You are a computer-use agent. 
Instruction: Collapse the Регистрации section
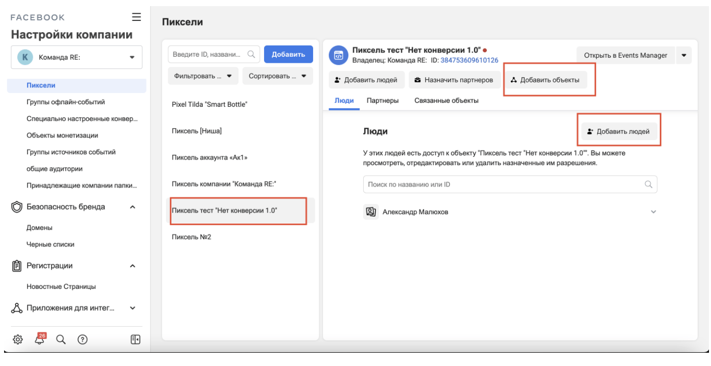click(132, 266)
